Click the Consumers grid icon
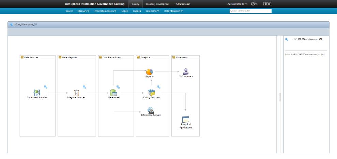The height and width of the screenshot is (159, 337). pyautogui.click(x=174, y=57)
